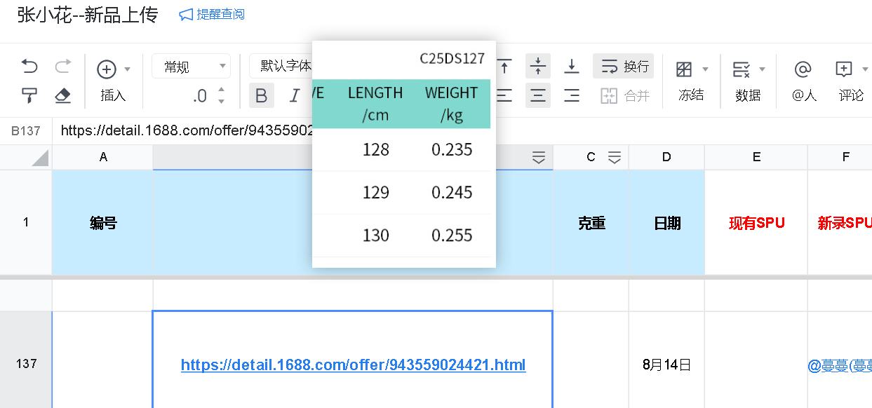872x408 pixels.
Task: Click the 提醒查阅 remind button
Action: click(x=212, y=15)
